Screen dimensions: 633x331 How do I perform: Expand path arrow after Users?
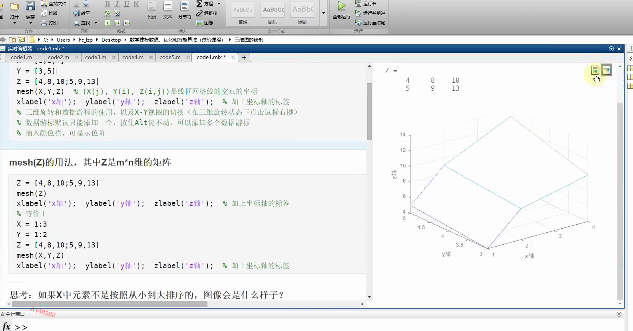click(x=74, y=40)
